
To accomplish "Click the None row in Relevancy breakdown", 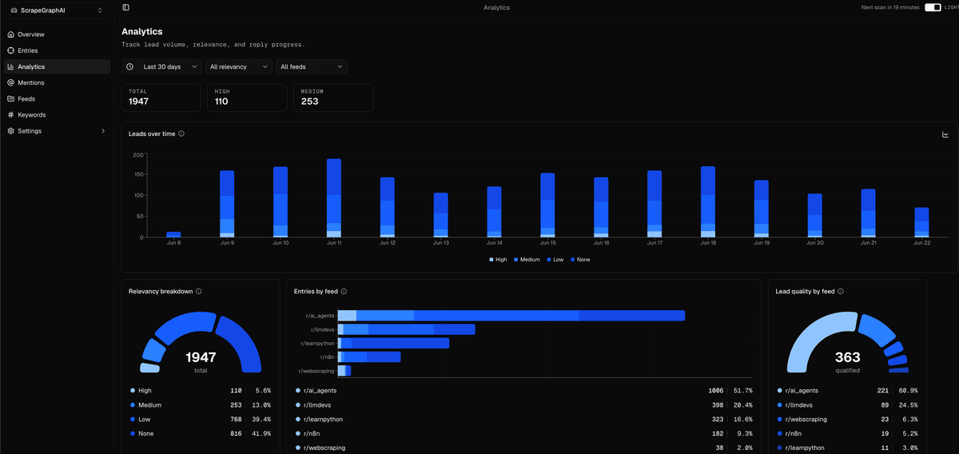I will click(x=201, y=433).
